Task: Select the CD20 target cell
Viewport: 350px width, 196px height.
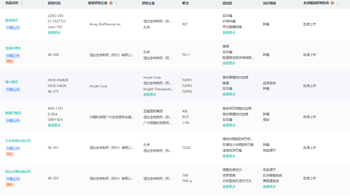Action: [187, 148]
